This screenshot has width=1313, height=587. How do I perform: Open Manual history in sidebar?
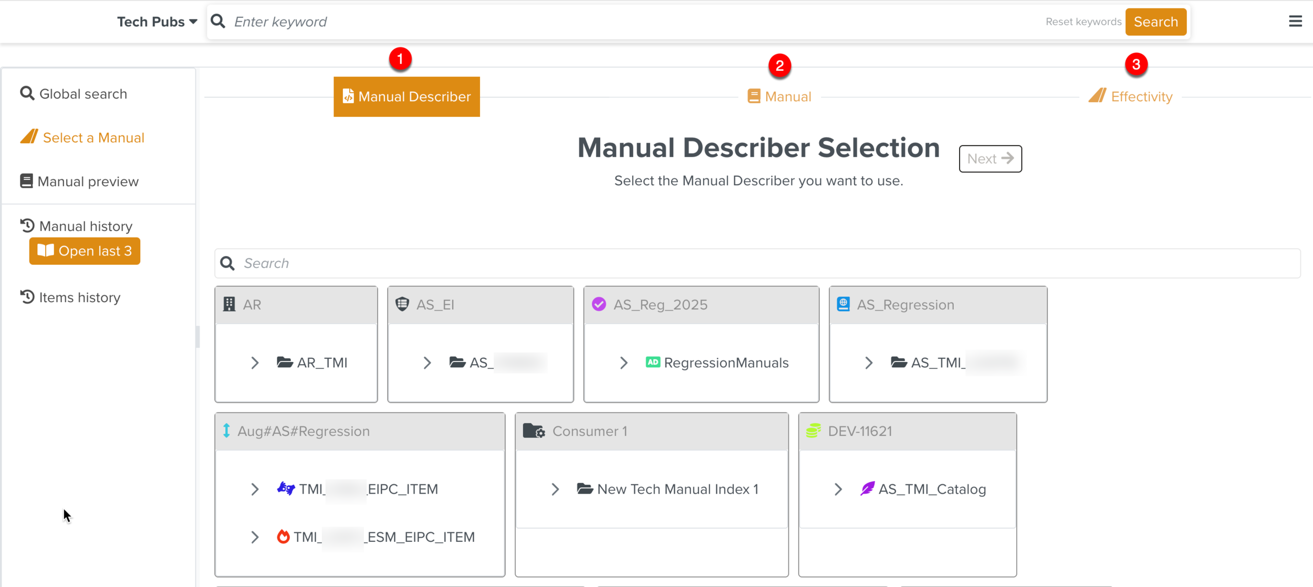click(76, 226)
